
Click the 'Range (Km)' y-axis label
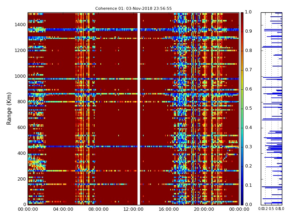click(9, 109)
